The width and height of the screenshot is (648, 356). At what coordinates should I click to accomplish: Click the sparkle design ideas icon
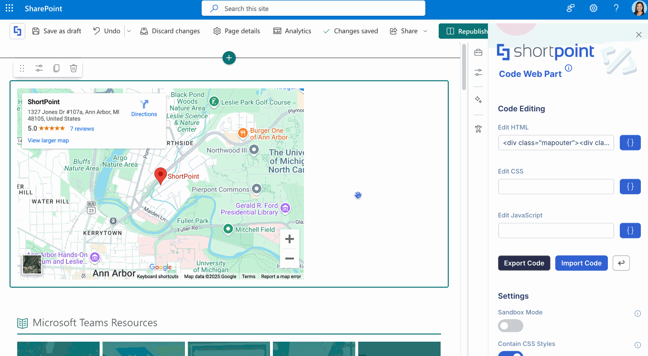pyautogui.click(x=478, y=99)
